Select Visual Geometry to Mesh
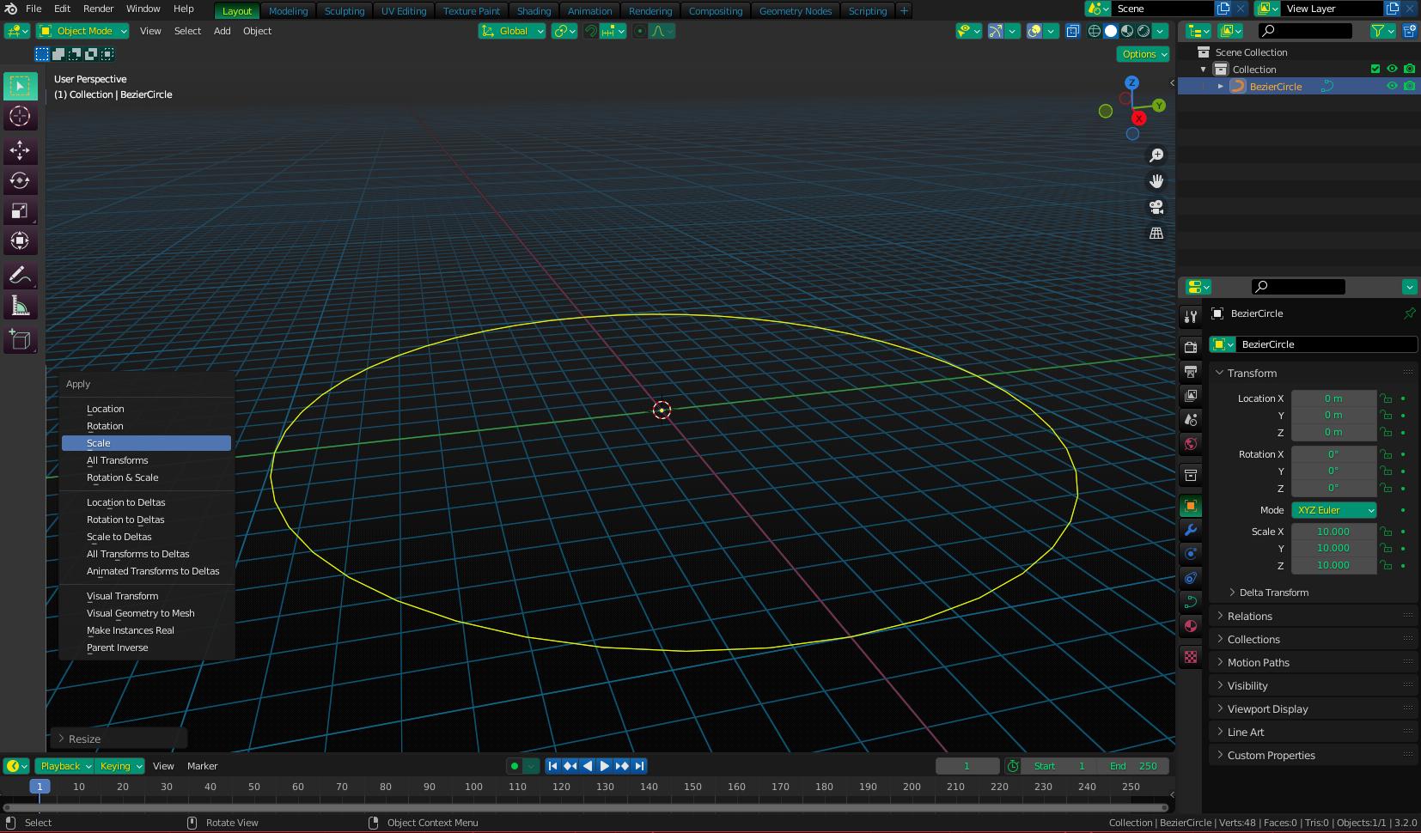Screen dimensions: 1421x833 (x=146, y=613)
